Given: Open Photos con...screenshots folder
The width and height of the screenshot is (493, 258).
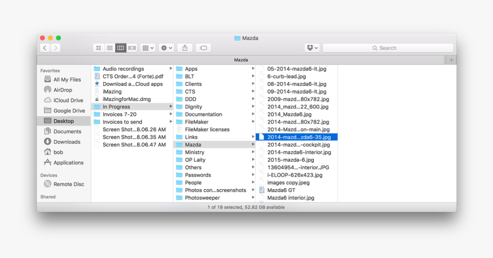Looking at the screenshot, I should [x=214, y=190].
